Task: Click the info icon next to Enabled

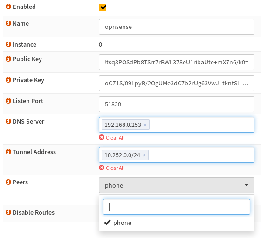Action: [8, 7]
